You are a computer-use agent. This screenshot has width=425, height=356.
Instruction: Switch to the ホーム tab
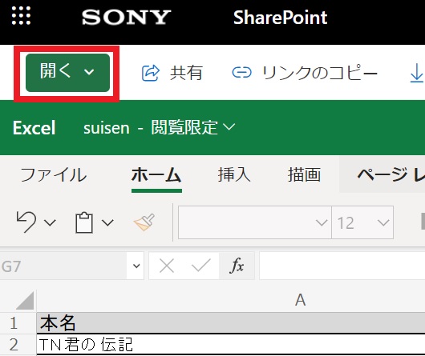click(156, 174)
